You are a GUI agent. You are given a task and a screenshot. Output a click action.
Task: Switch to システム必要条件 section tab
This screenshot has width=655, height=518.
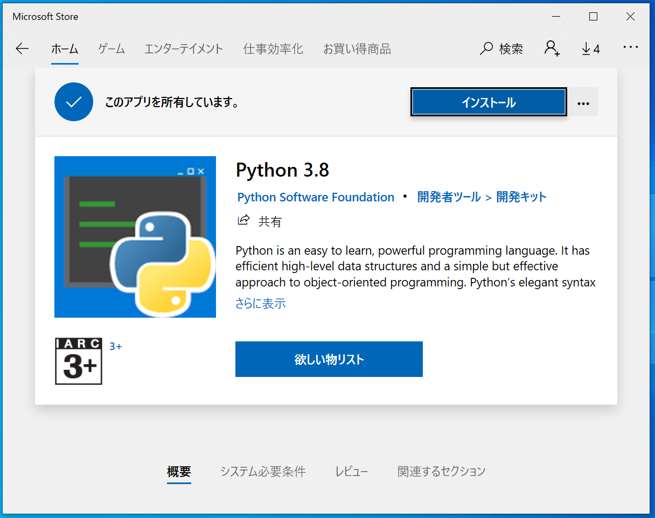(x=263, y=472)
